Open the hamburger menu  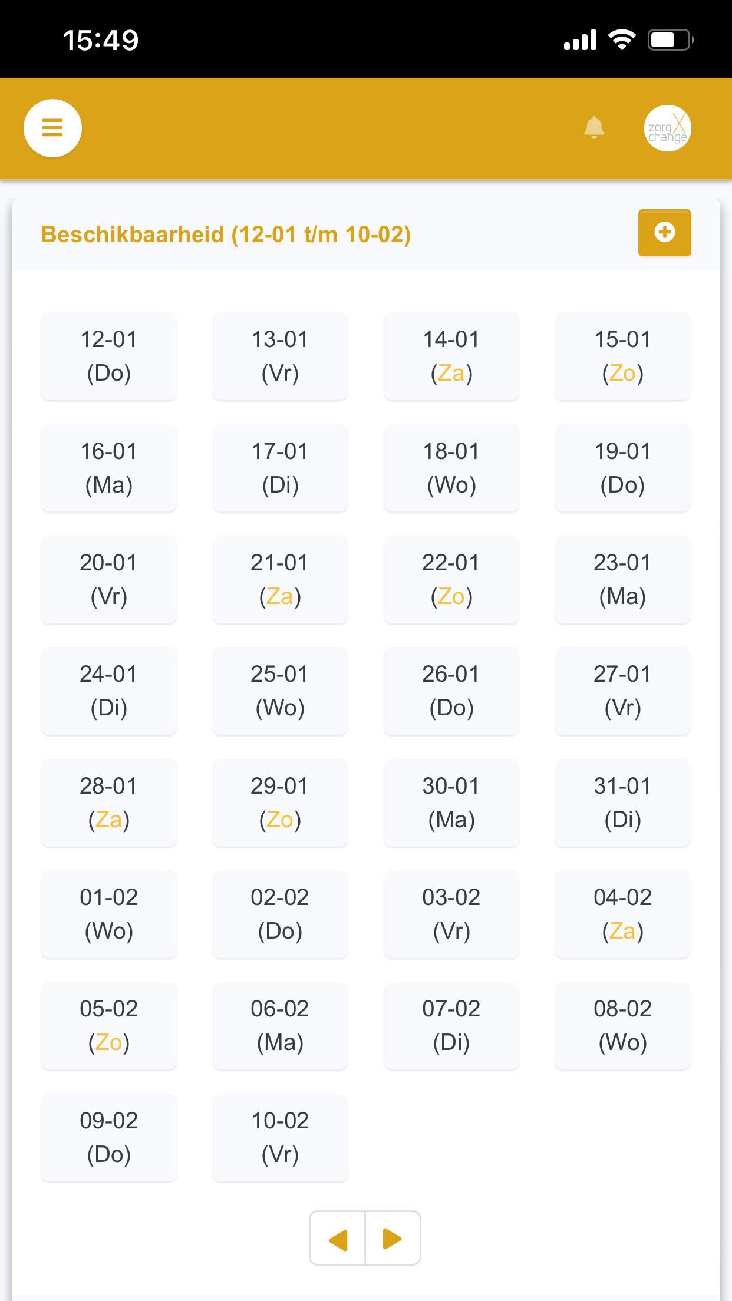tap(52, 128)
